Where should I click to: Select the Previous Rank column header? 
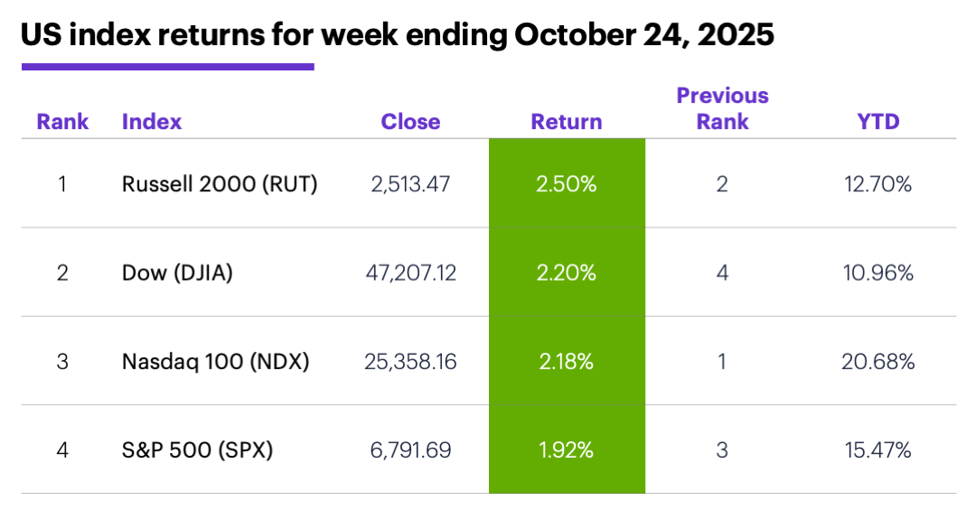pyautogui.click(x=722, y=108)
